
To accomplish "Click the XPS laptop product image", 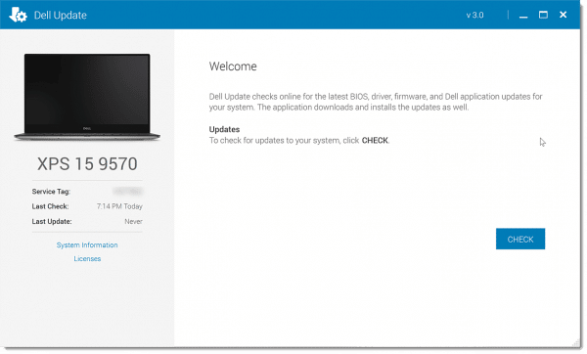I will [87, 97].
